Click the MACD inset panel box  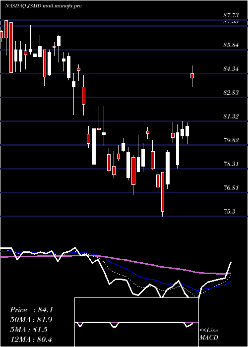tap(136, 322)
